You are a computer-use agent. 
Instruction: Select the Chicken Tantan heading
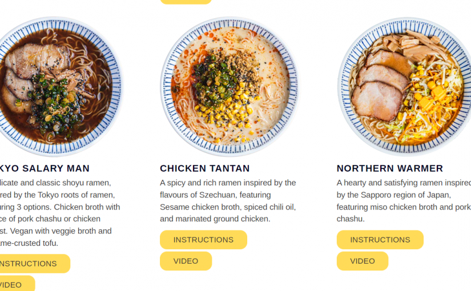click(204, 168)
